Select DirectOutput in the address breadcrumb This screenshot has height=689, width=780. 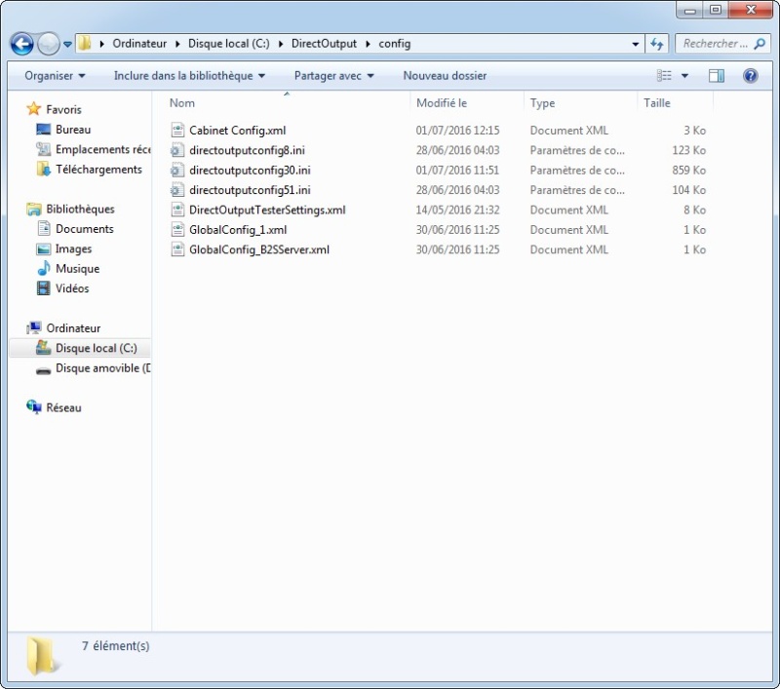tap(324, 44)
